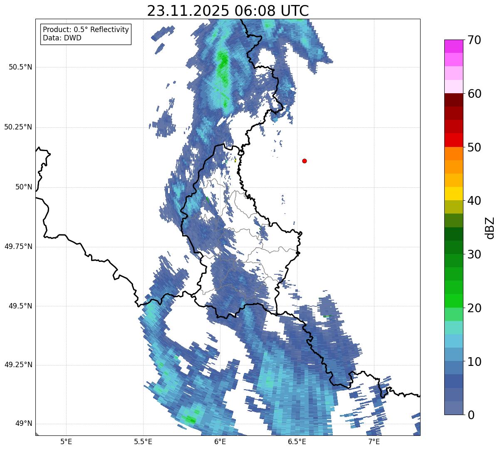Click the dark maroon colorbar segment below 60
Viewport: 500px width, 450px height.
click(453, 100)
